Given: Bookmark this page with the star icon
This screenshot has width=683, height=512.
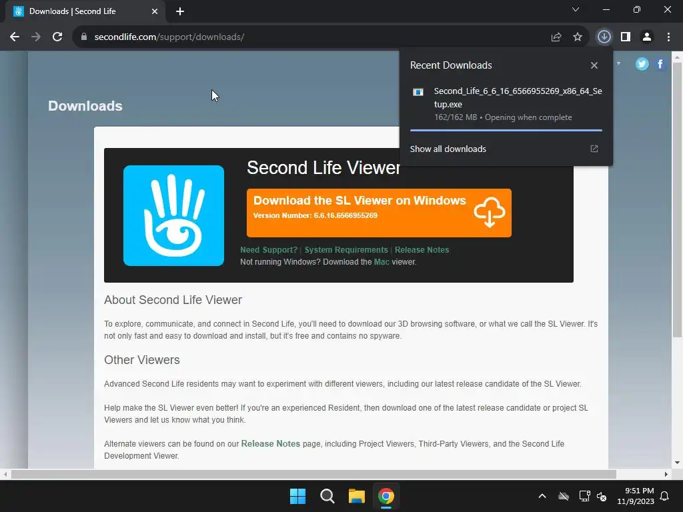Looking at the screenshot, I should [578, 37].
